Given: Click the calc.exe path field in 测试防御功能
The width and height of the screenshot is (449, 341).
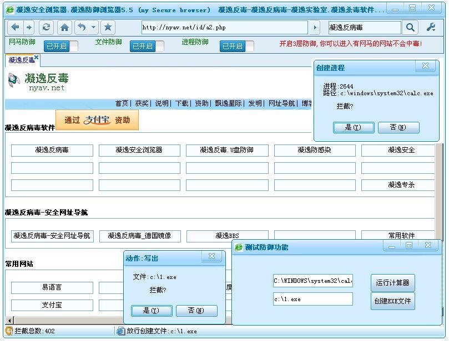Looking at the screenshot, I should pyautogui.click(x=313, y=281).
